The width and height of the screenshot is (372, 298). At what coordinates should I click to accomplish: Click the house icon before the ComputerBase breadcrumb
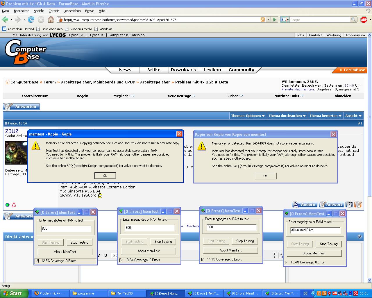tap(8, 82)
